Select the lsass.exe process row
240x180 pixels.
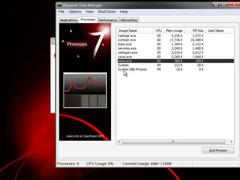(176, 44)
